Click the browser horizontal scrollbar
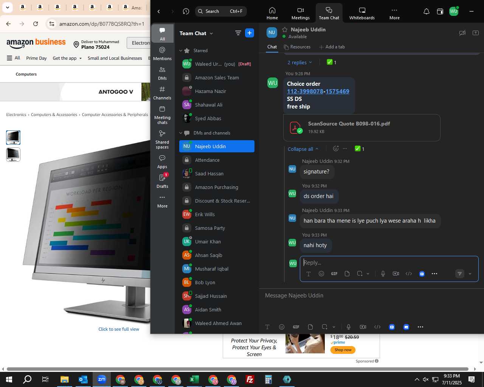This screenshot has width=484, height=387. [238, 369]
